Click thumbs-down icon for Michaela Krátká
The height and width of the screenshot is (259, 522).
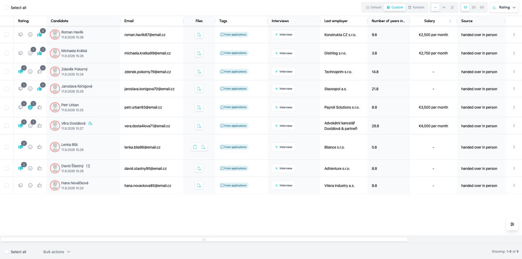20,53
